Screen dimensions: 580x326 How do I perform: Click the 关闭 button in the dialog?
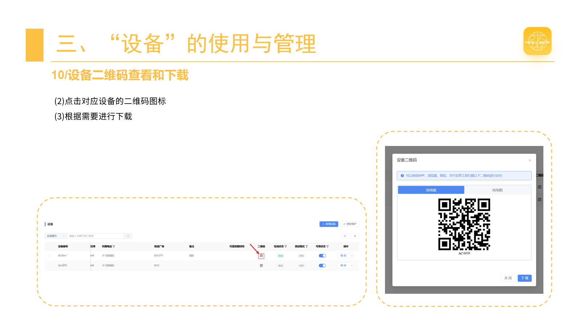point(508,278)
